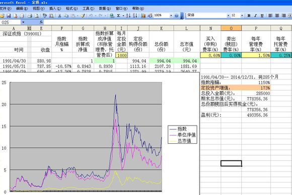This screenshot has height=195, width=292.
Task: Click the Print icon
Action: tap(30, 16)
